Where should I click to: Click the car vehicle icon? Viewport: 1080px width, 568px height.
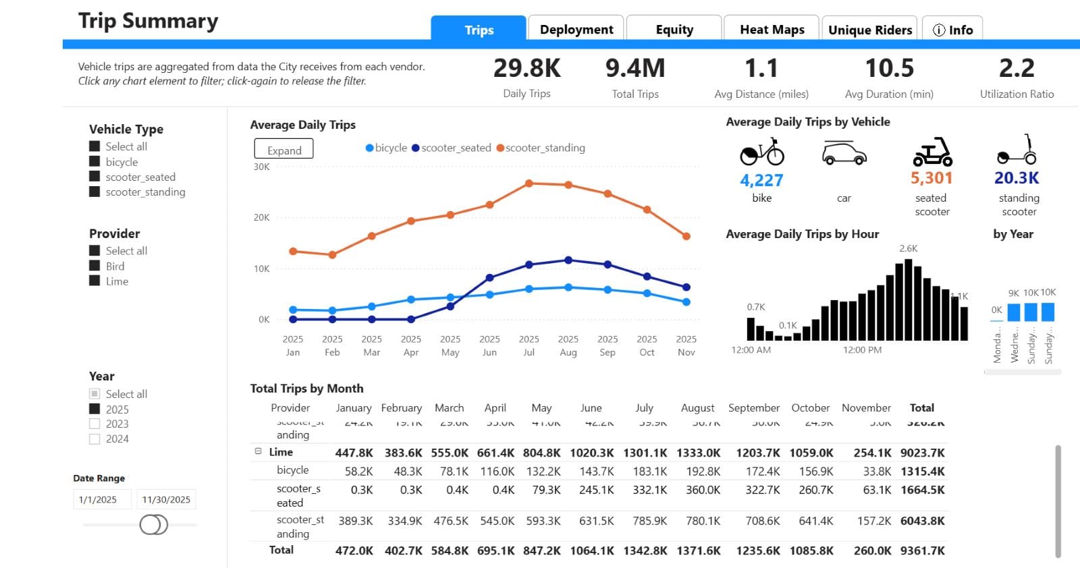tap(844, 153)
